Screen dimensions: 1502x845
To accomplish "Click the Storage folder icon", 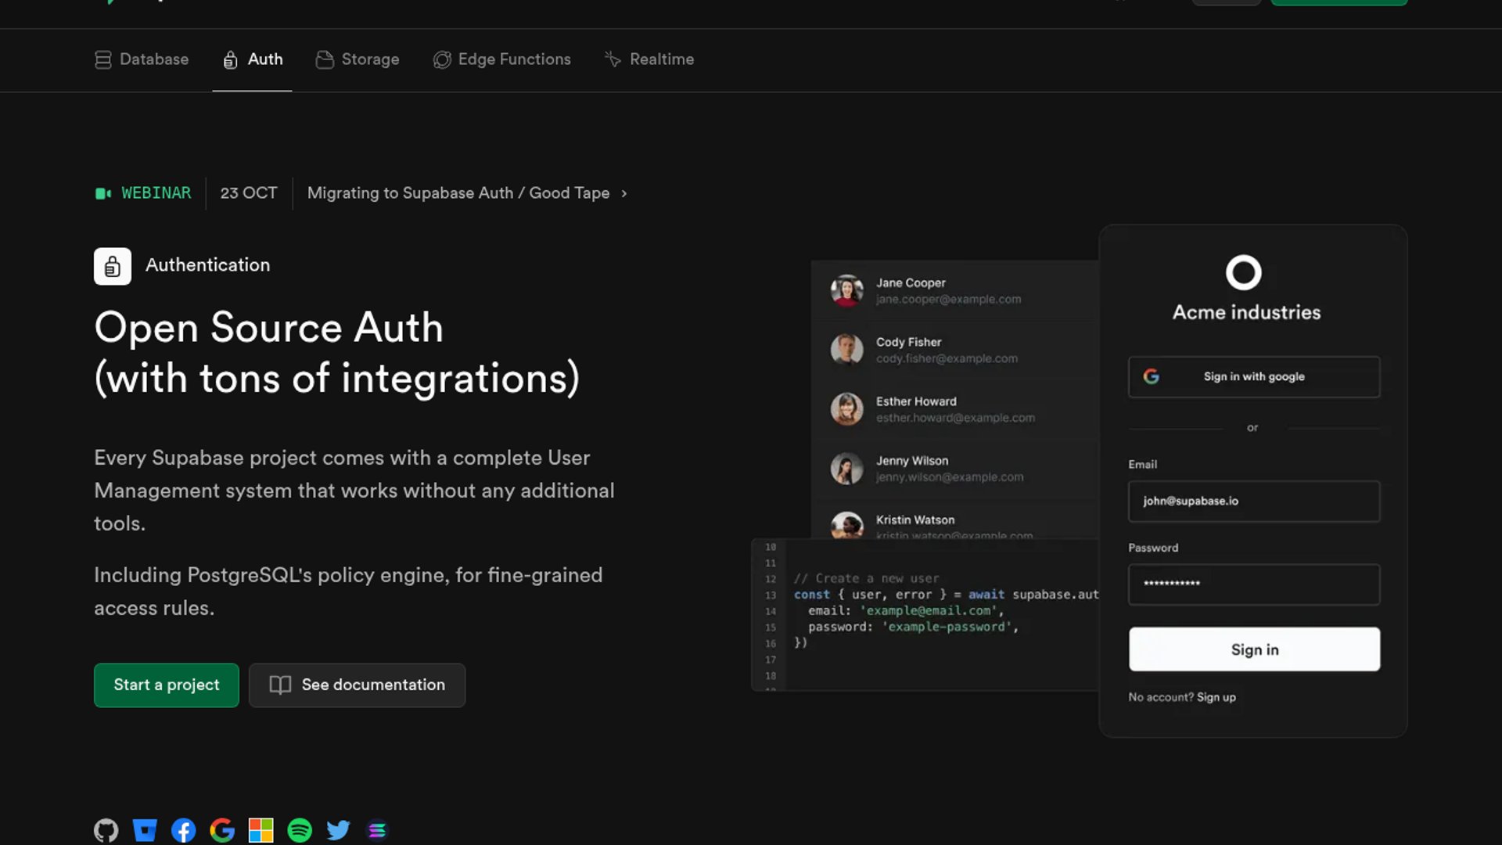I will point(325,60).
